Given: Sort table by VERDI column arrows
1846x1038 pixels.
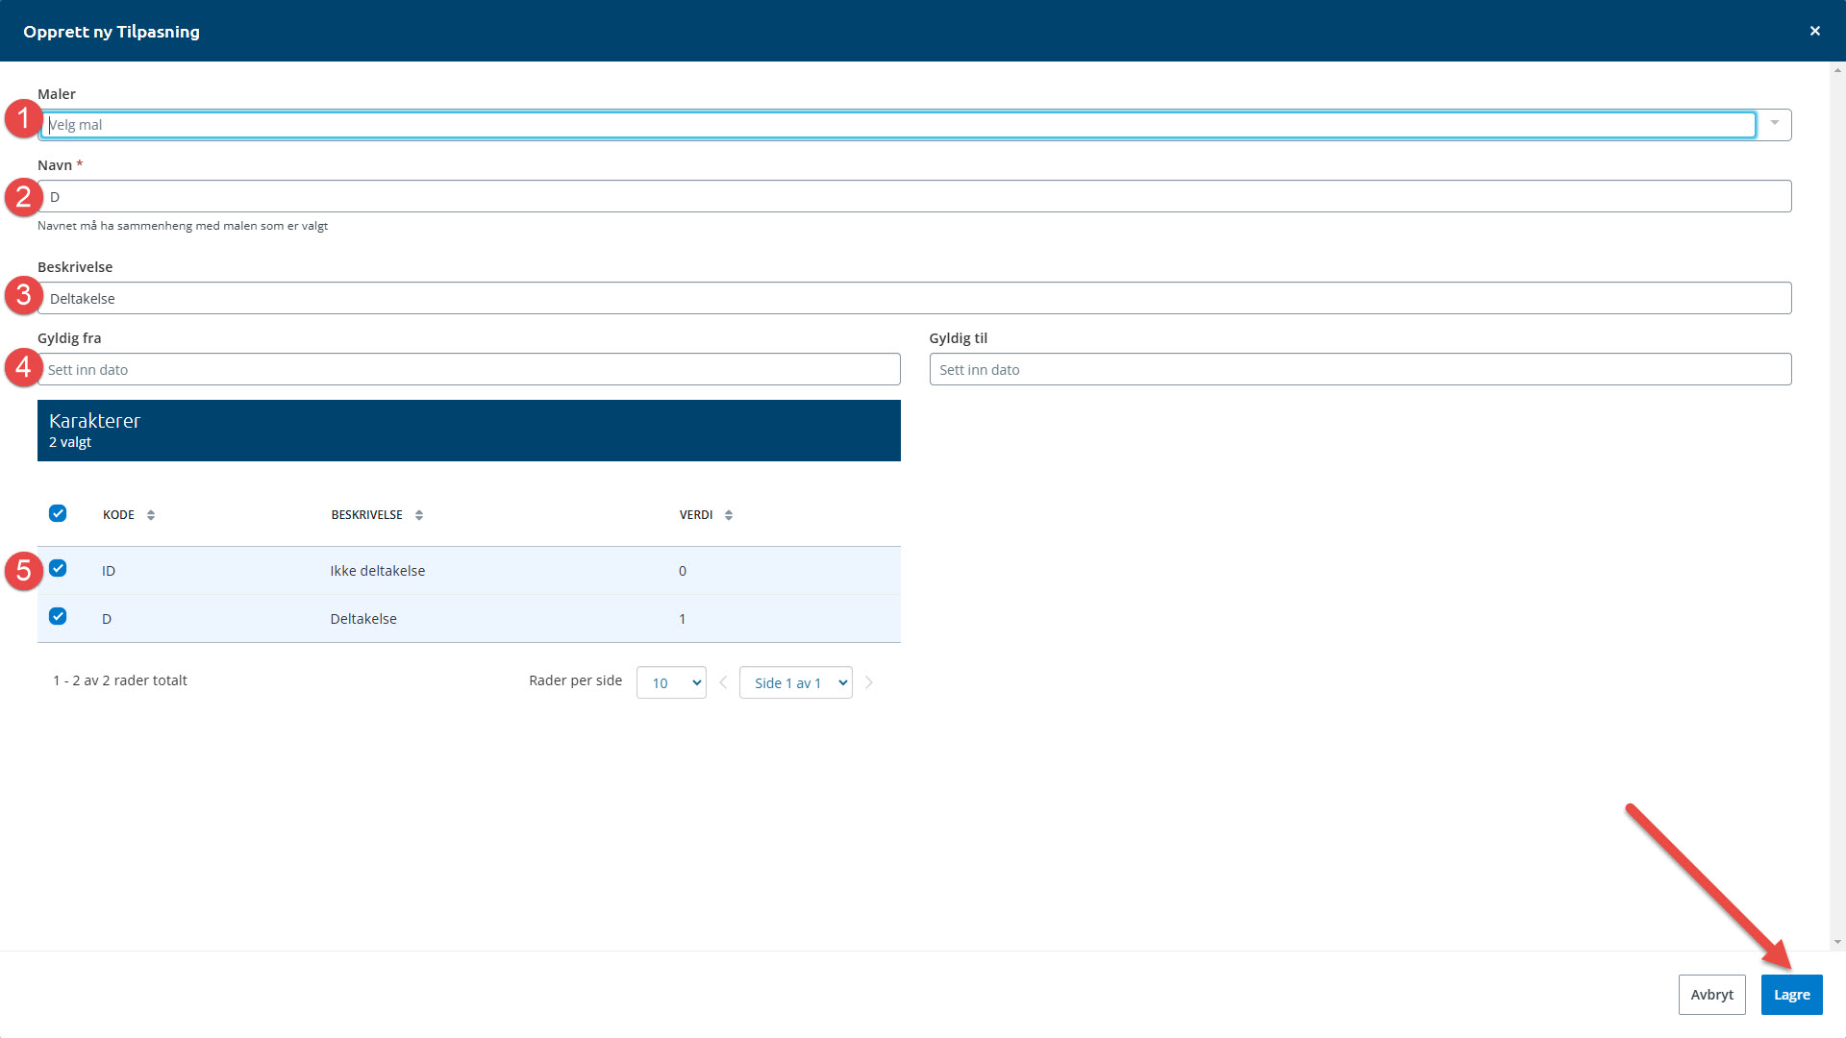Looking at the screenshot, I should 729,515.
